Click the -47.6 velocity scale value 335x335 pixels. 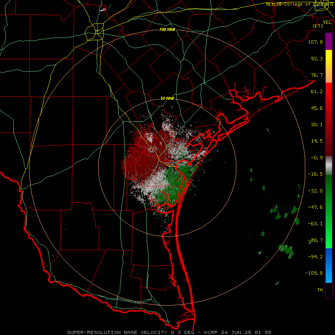click(x=315, y=207)
